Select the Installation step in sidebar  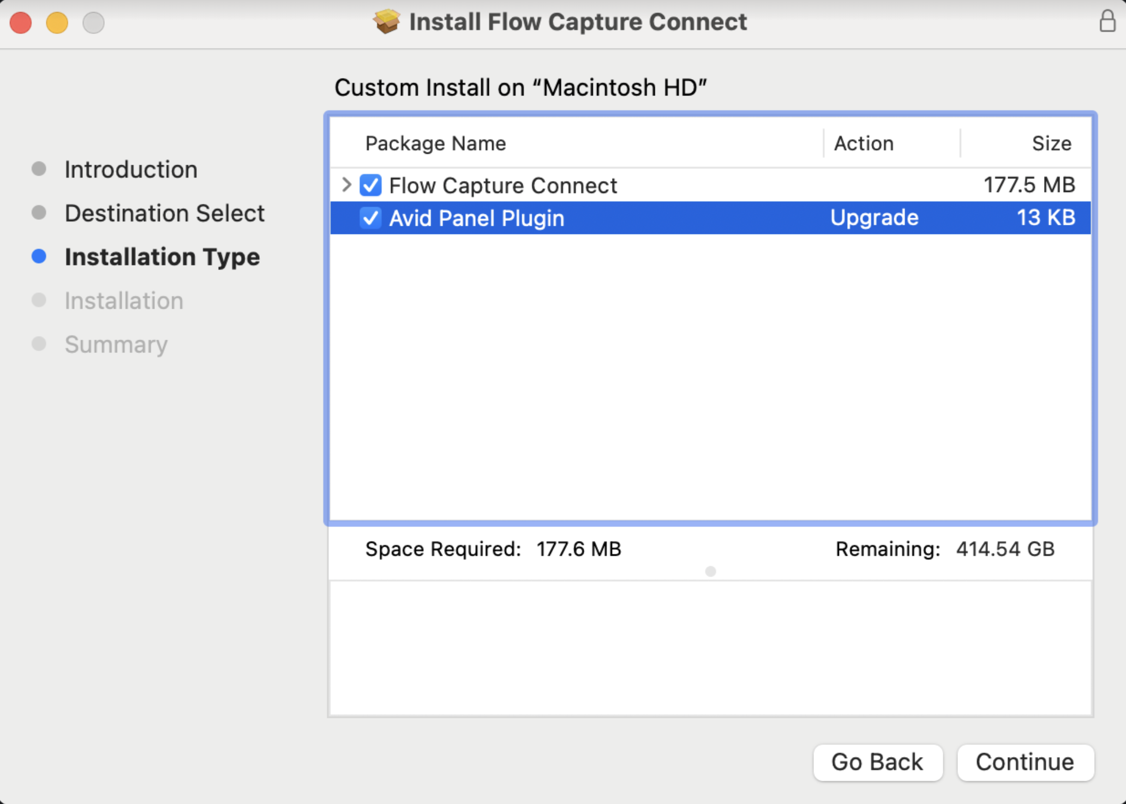pos(124,301)
